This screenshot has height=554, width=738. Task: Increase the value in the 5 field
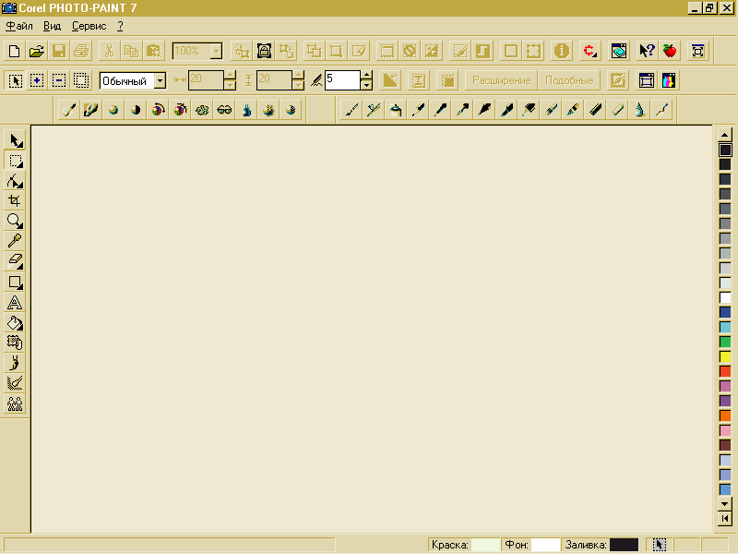367,76
